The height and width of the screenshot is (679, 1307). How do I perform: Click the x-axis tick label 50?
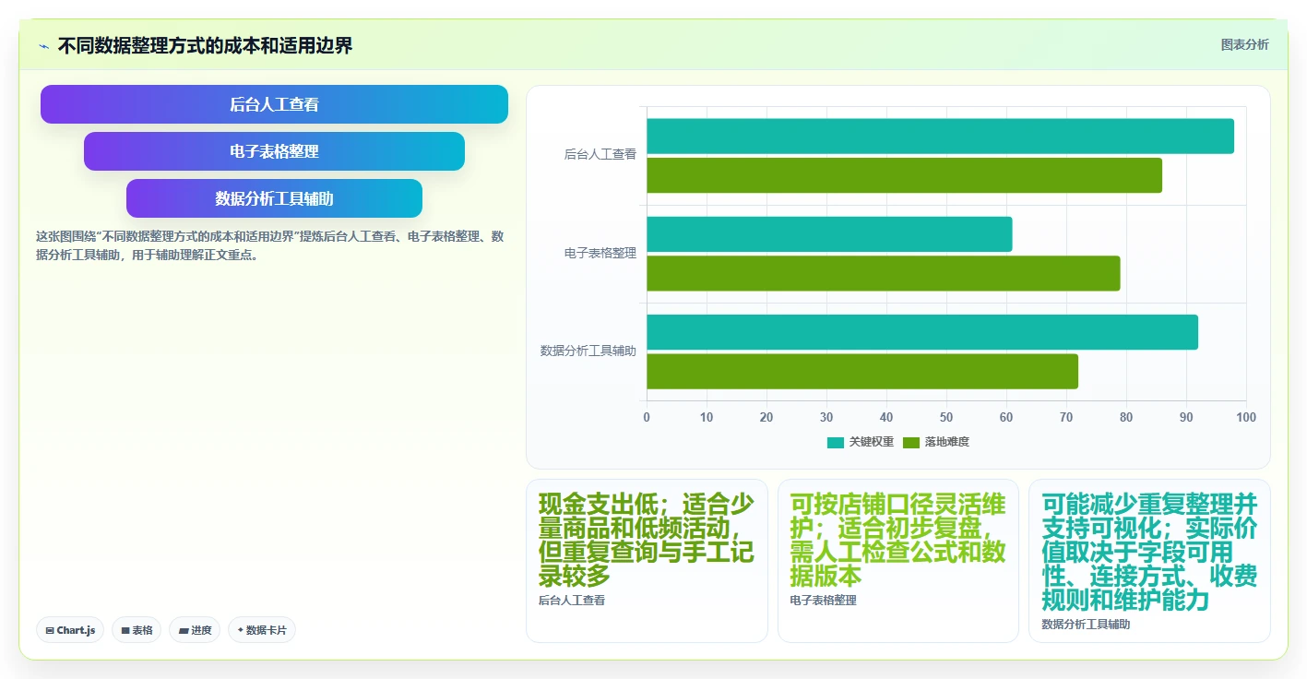click(946, 417)
